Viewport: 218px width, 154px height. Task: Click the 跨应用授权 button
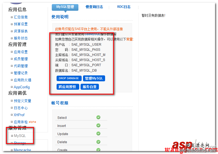68,87
